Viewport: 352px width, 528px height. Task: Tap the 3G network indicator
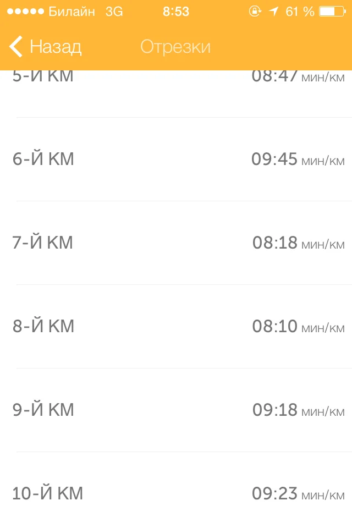click(x=114, y=11)
